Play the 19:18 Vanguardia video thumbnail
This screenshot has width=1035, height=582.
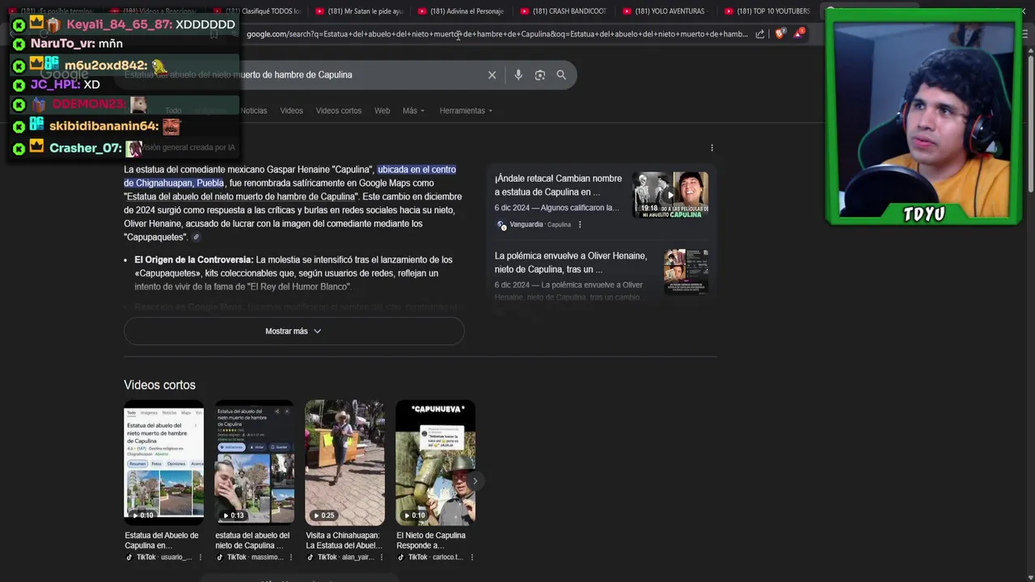670,195
